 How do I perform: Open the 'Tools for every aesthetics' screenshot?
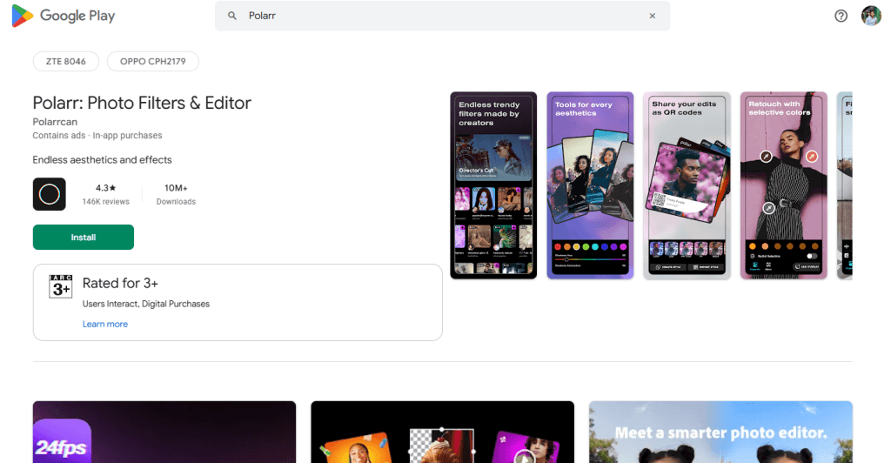click(x=590, y=185)
